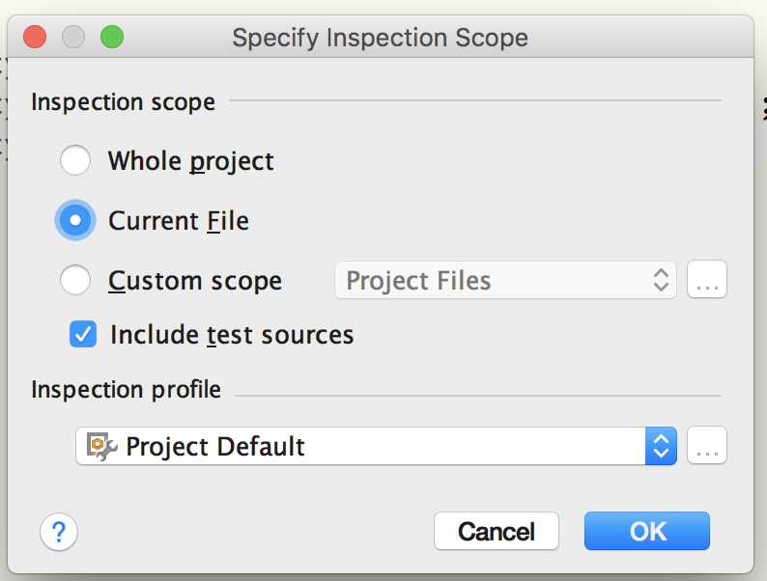Image resolution: width=767 pixels, height=581 pixels.
Task: Click the Project Default profile wrench icon
Action: 101,446
